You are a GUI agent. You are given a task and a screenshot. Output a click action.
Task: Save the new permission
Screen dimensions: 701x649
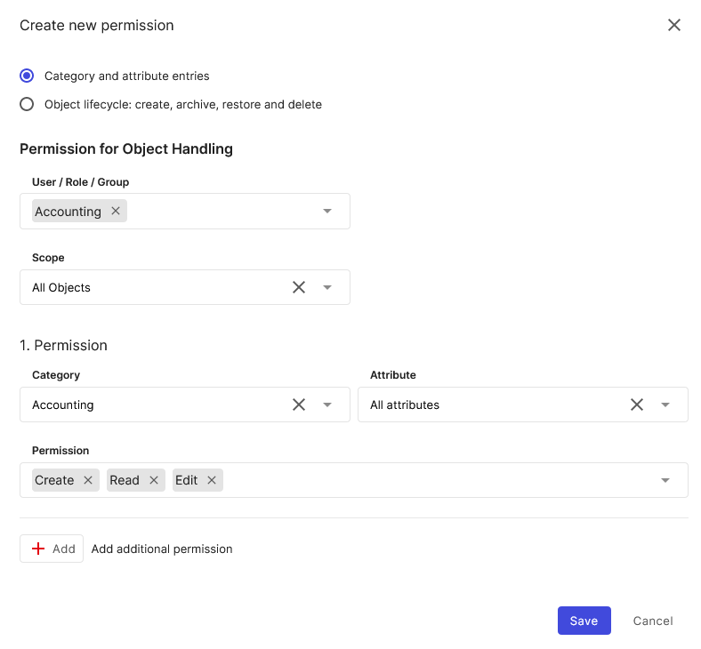click(584, 621)
